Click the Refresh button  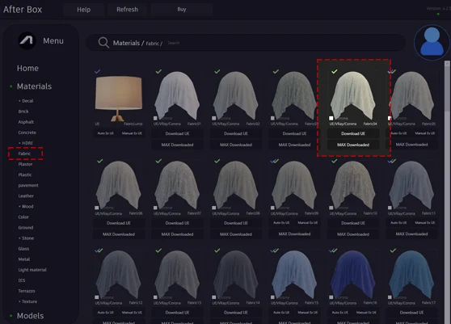pyautogui.click(x=127, y=10)
